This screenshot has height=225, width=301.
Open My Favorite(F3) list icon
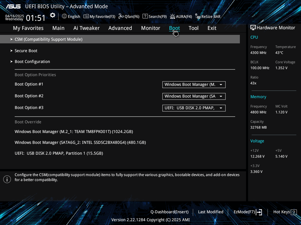click(x=86, y=16)
